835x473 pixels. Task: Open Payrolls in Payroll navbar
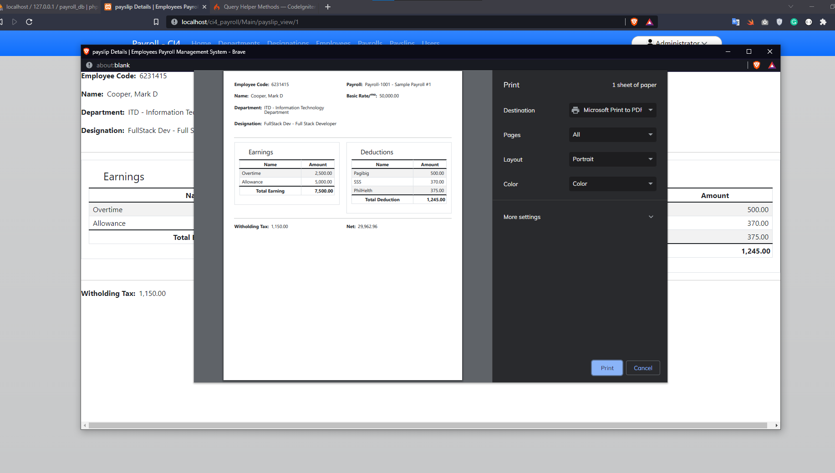tap(370, 43)
